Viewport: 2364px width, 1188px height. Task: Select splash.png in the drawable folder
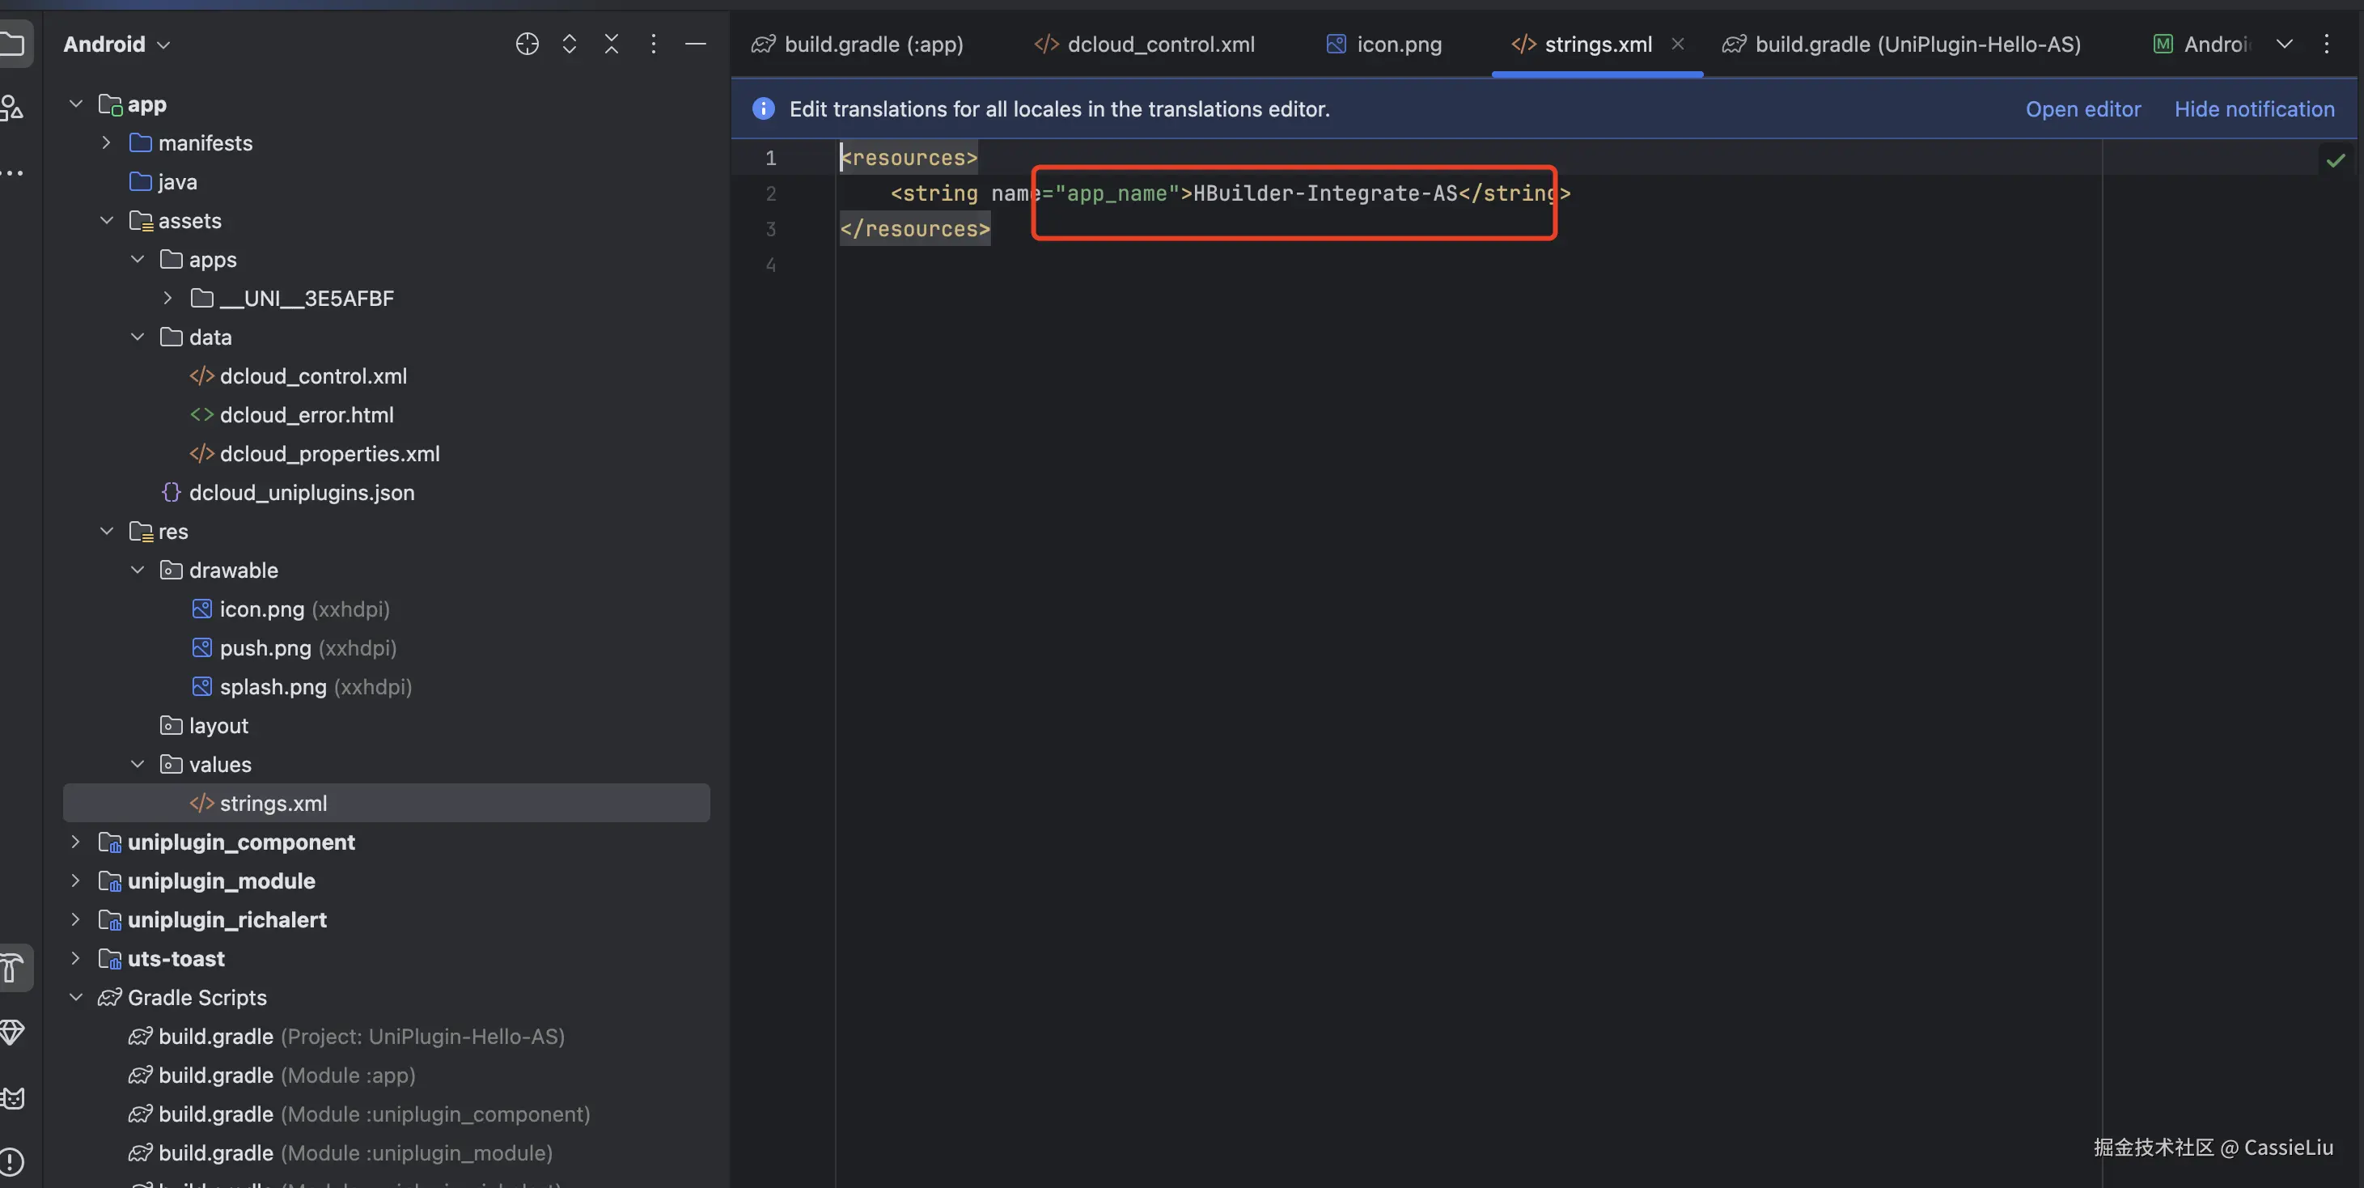273,687
